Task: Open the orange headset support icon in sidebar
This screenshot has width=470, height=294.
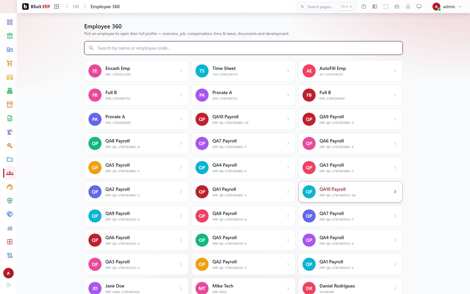Action: click(x=10, y=187)
